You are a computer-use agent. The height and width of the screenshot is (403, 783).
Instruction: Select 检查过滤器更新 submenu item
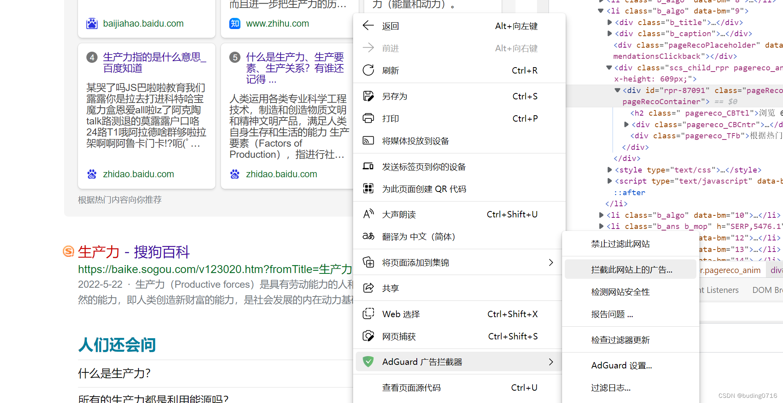(631, 340)
